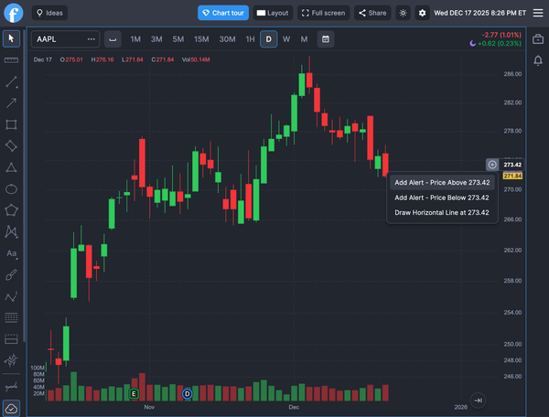Select Draw Horizontal Line at 273.42
Image resolution: width=549 pixels, height=417 pixels.
coord(441,212)
